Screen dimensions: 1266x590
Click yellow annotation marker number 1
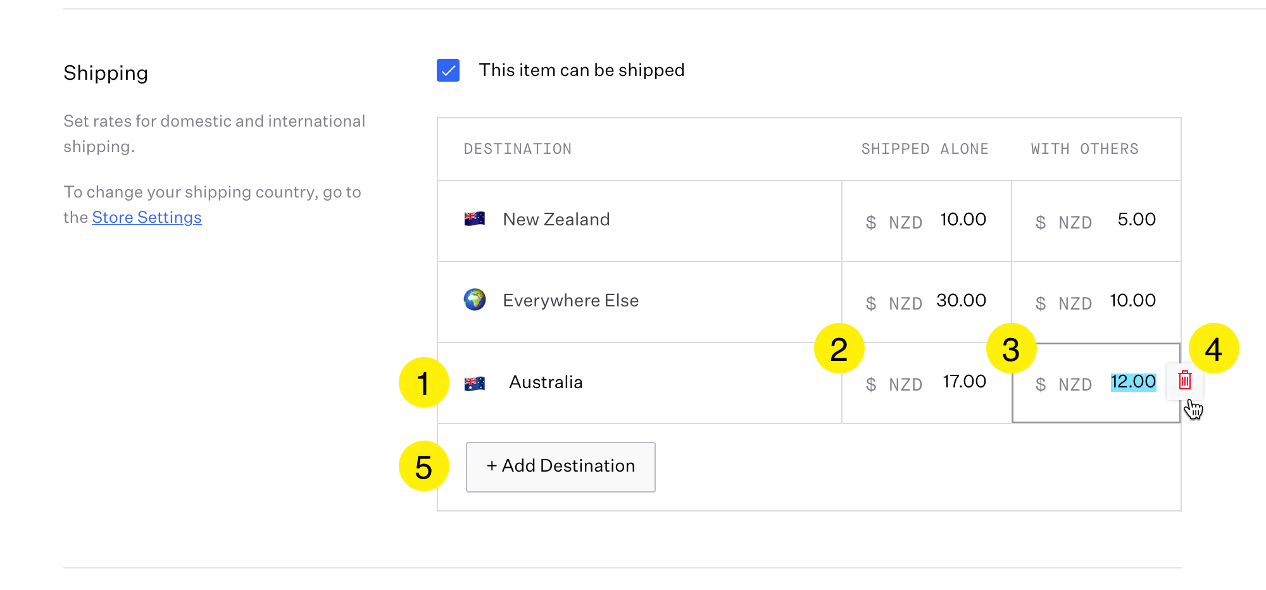[x=423, y=382]
